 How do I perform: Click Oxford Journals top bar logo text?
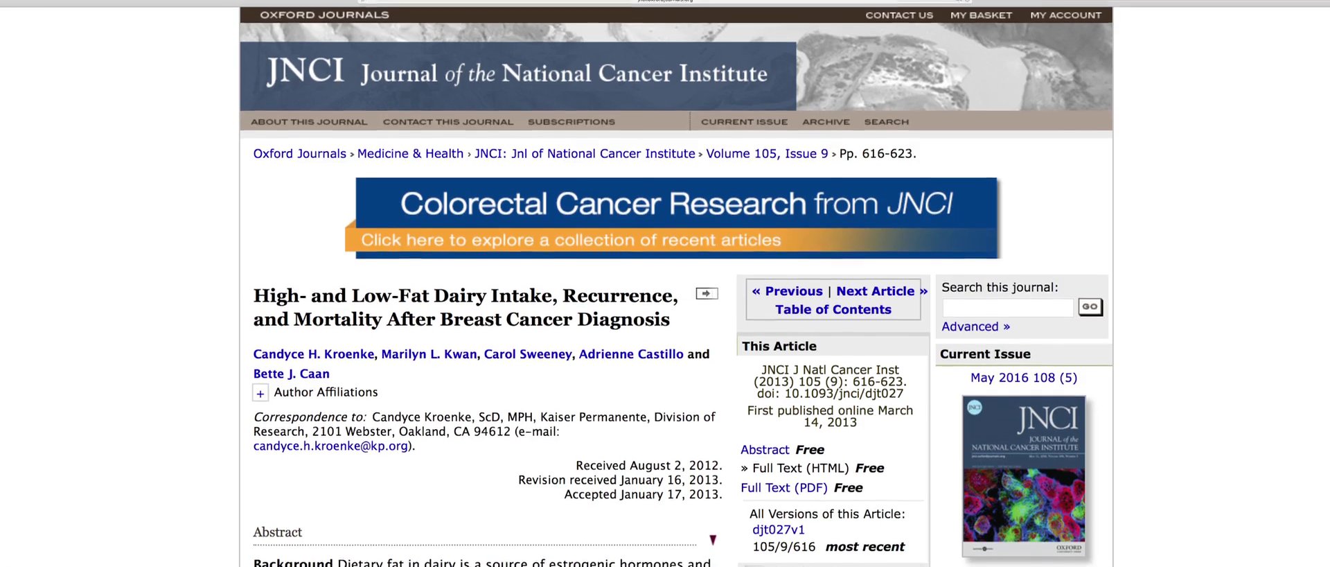pos(324,15)
